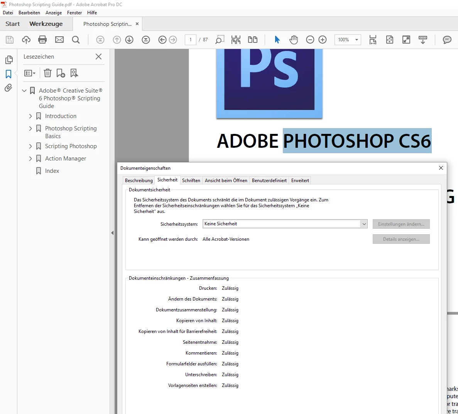458x414 pixels.
Task: Open the Bearbeiten menu
Action: (x=29, y=13)
